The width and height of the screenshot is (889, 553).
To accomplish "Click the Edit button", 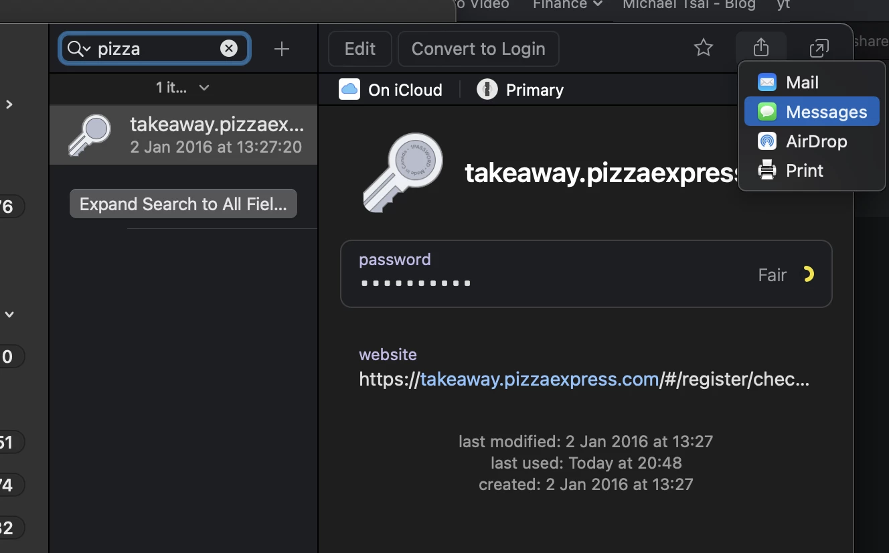I will pyautogui.click(x=360, y=49).
